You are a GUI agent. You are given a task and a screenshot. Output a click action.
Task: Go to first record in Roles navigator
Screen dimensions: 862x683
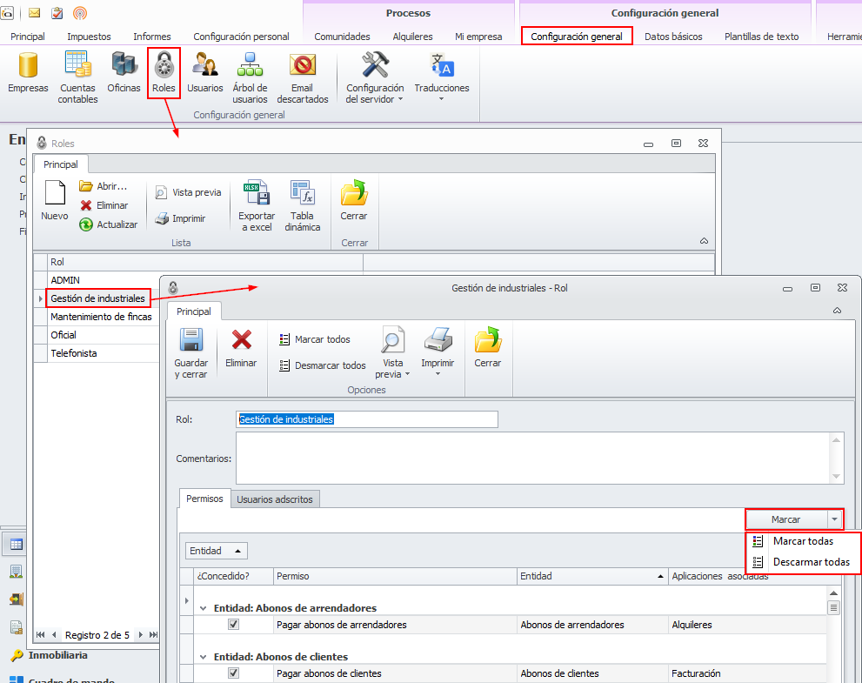click(40, 634)
